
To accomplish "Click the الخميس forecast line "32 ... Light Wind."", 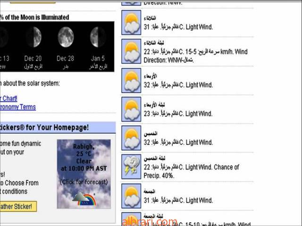I will pyautogui.click(x=178, y=142).
